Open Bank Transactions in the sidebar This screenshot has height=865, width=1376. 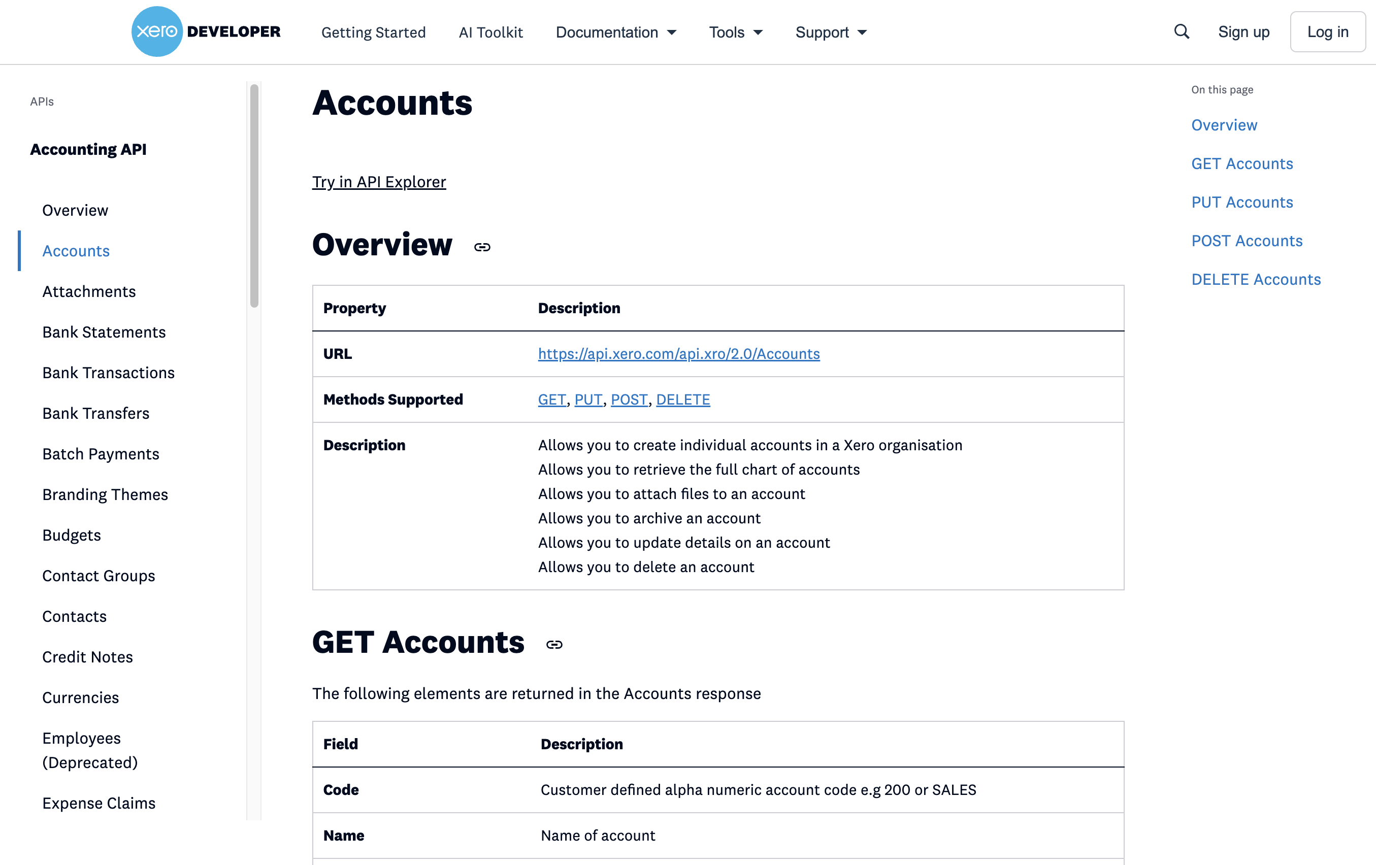[x=109, y=373]
